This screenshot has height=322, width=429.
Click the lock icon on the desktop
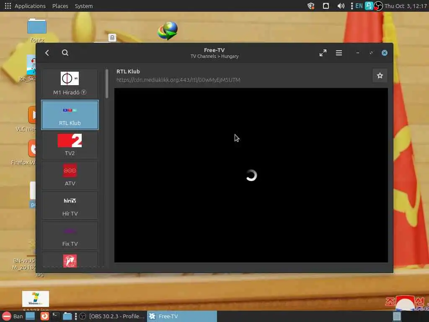112,37
